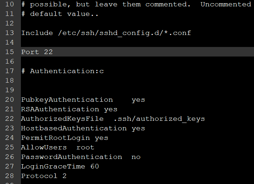Click the .ssh/authorized_keys path text

click(159, 119)
